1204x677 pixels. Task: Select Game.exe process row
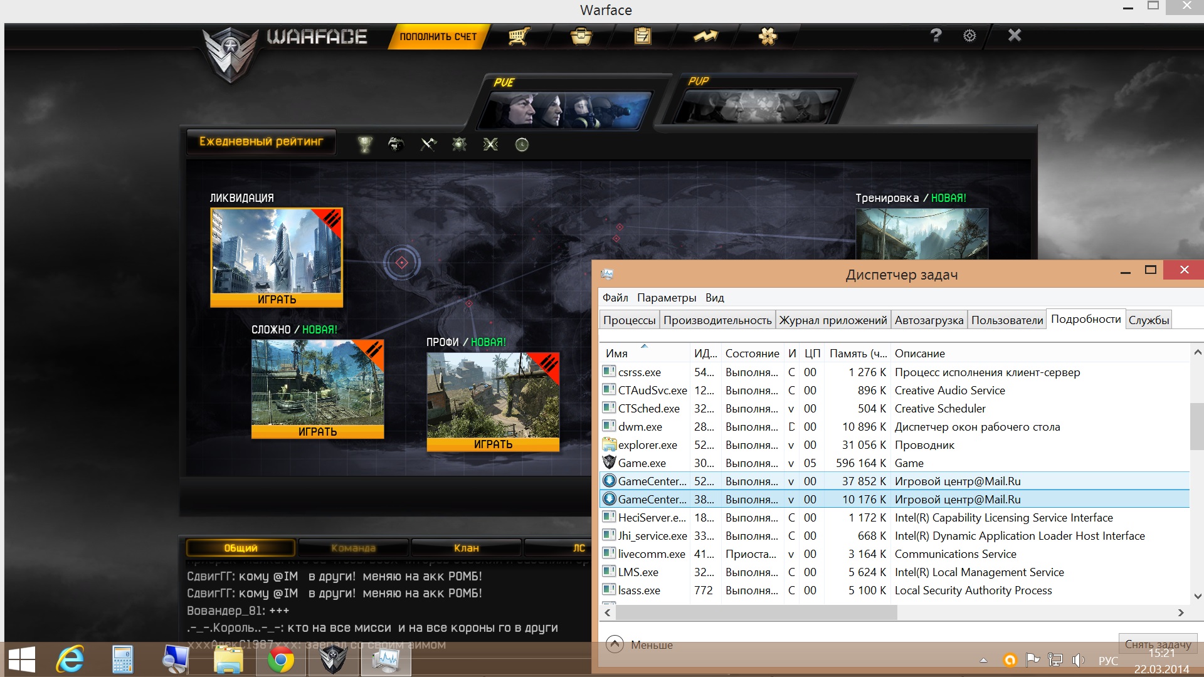tap(894, 463)
